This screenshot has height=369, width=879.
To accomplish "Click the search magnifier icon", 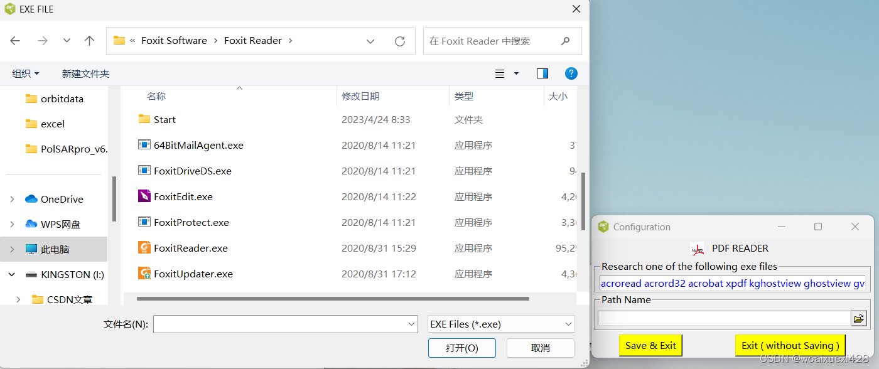I will [x=566, y=41].
